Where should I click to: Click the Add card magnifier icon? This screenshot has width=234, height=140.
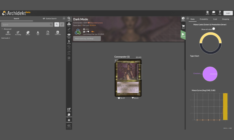(x=69, y=18)
